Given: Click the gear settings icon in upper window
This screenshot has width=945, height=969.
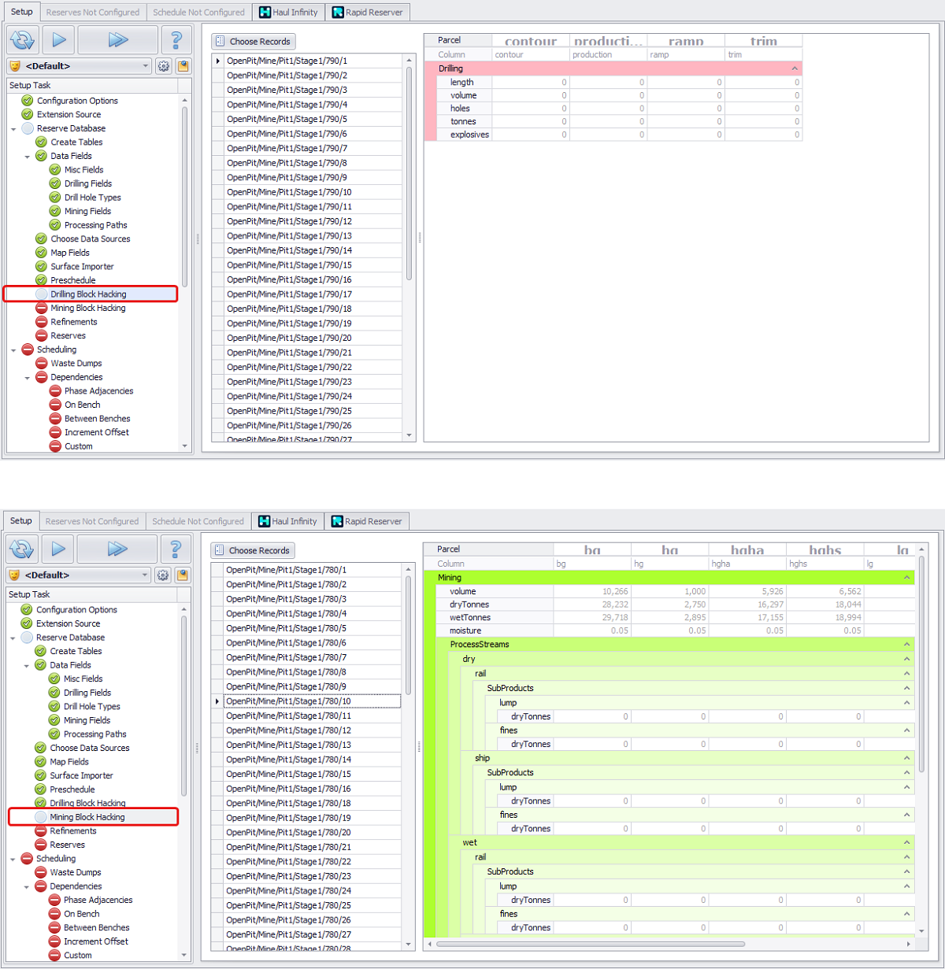Looking at the screenshot, I should pos(163,66).
